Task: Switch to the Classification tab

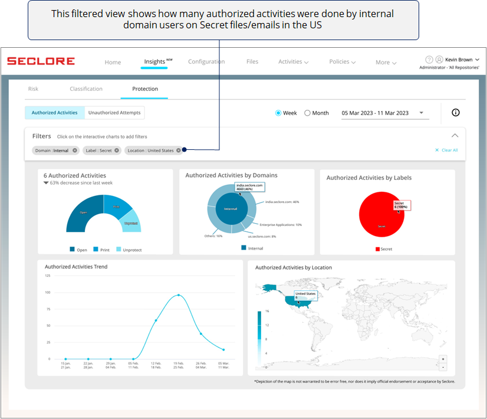Action: pos(86,89)
